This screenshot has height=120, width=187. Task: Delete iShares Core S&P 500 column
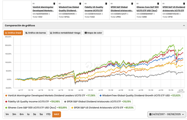158,4
